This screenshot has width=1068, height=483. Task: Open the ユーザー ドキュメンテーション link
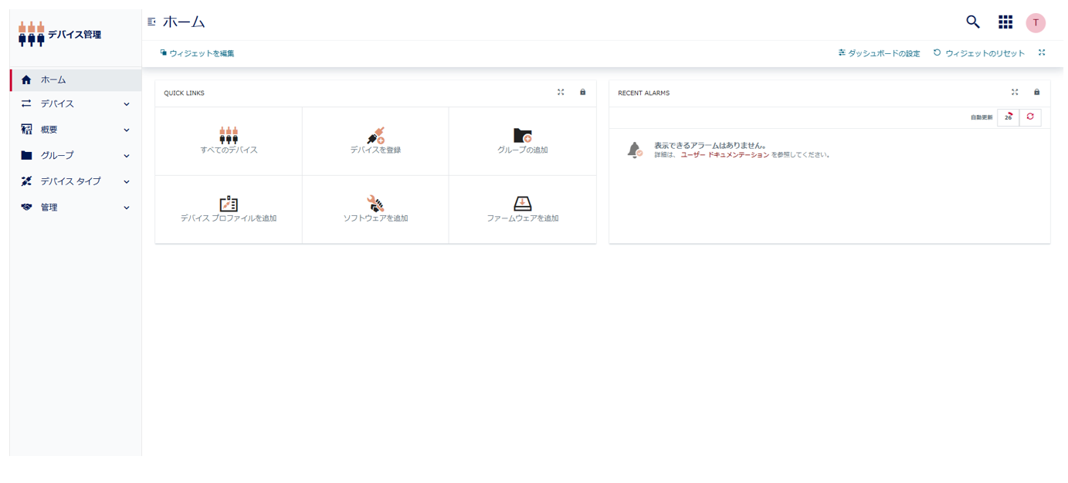724,155
